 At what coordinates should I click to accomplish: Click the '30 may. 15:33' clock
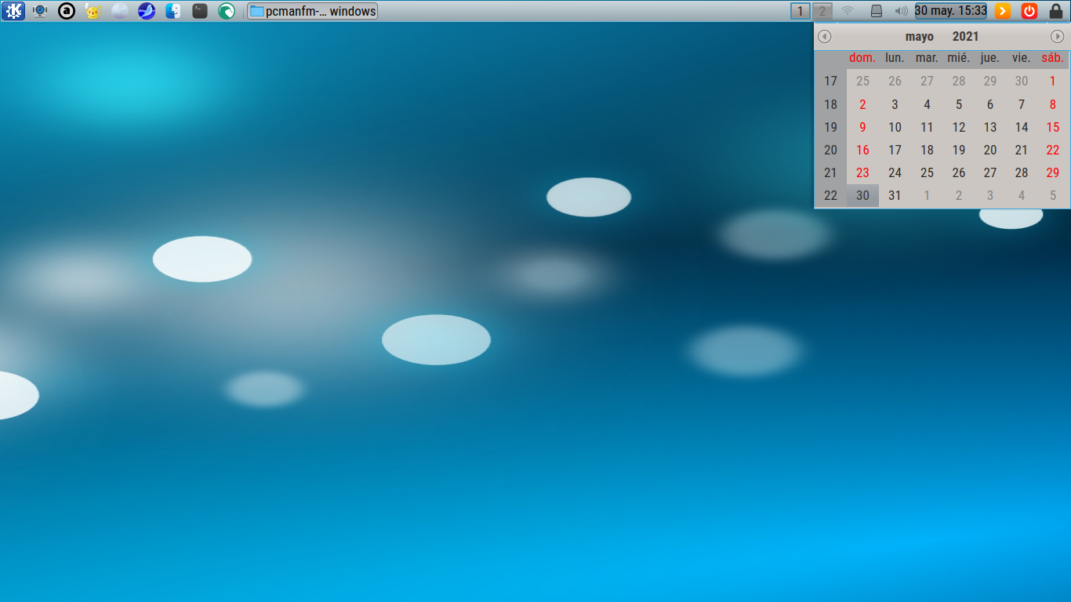[x=951, y=11]
